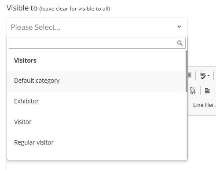Click the DIV container icon

pyautogui.click(x=193, y=91)
